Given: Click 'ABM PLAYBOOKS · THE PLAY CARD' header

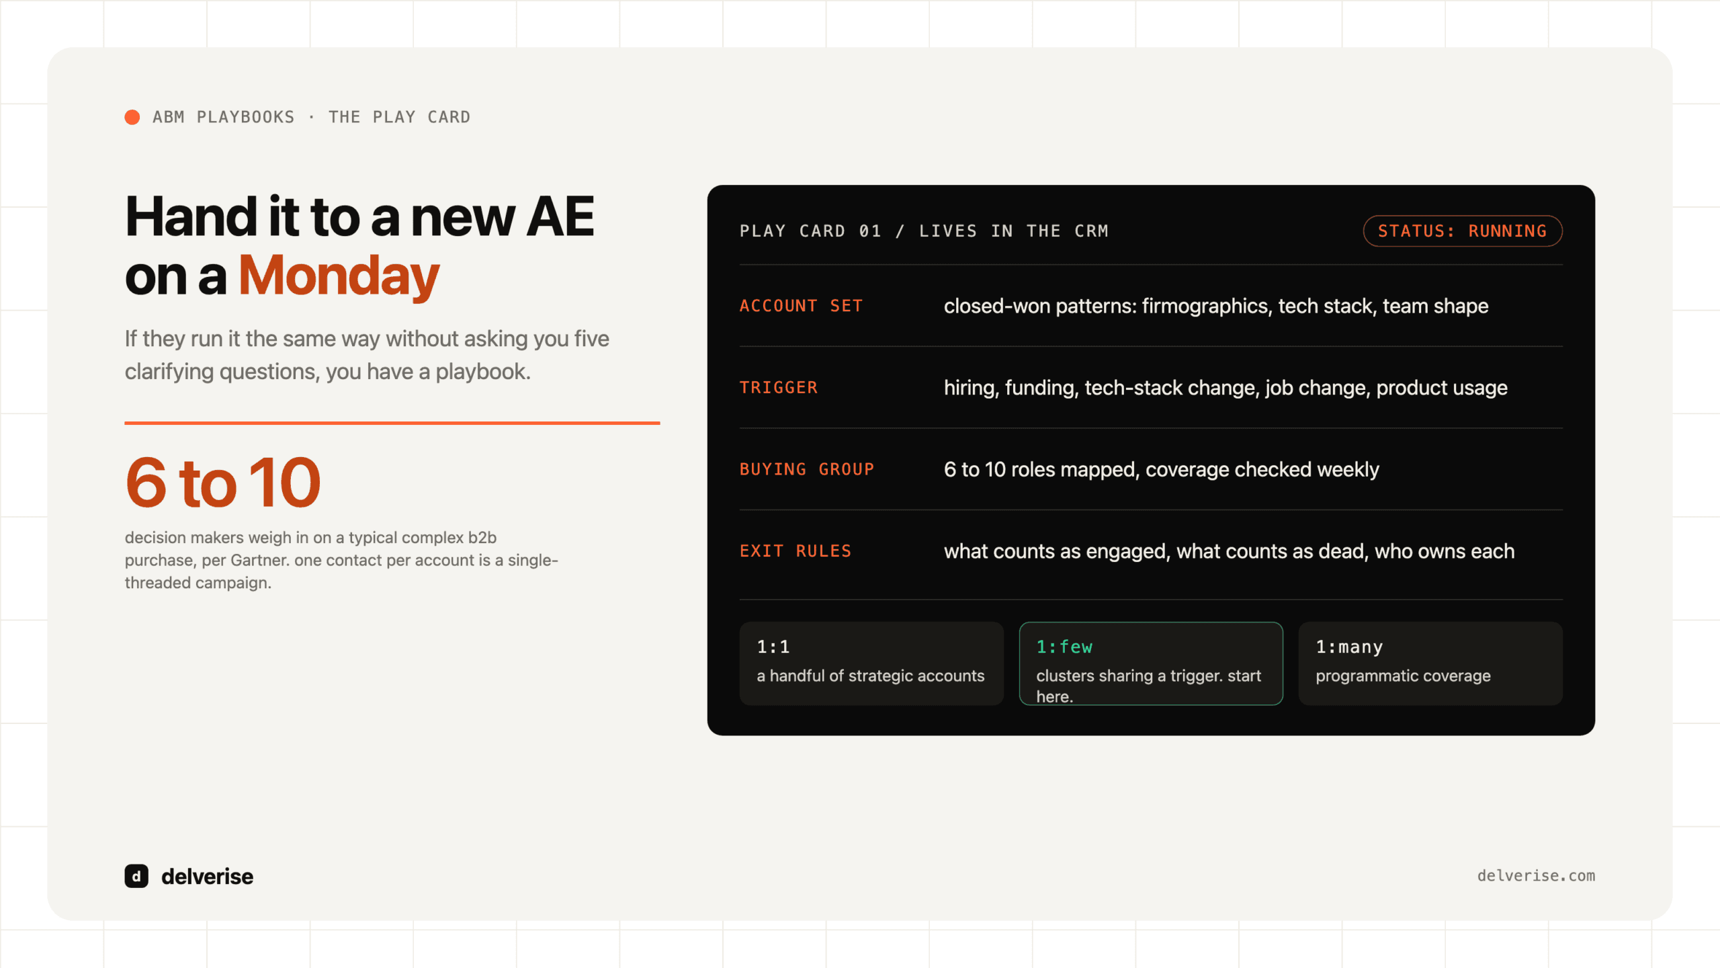Looking at the screenshot, I should [x=311, y=117].
